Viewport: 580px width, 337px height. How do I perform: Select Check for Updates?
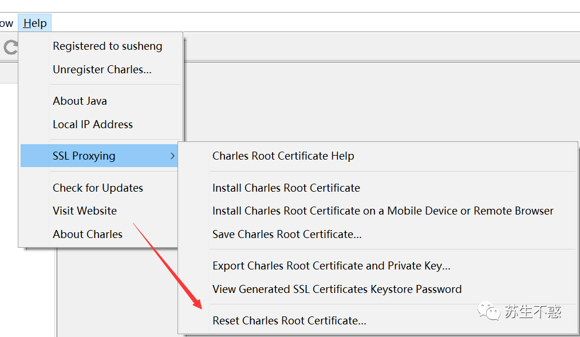98,188
